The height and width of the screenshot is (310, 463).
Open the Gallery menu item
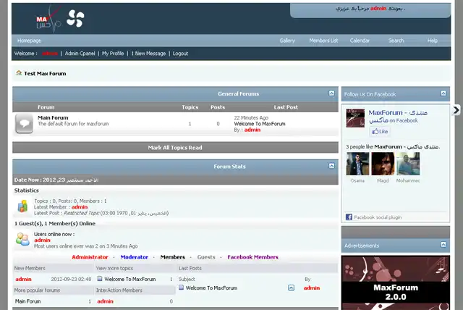pyautogui.click(x=287, y=41)
